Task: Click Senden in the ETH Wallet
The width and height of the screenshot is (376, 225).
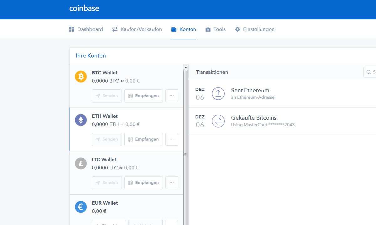Action: [107, 139]
